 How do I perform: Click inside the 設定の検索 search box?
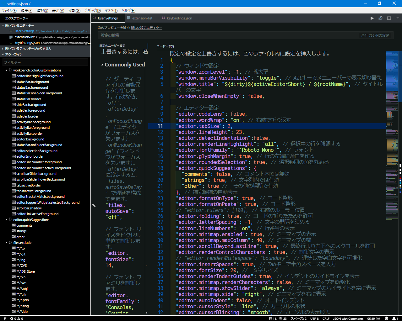pos(220,35)
